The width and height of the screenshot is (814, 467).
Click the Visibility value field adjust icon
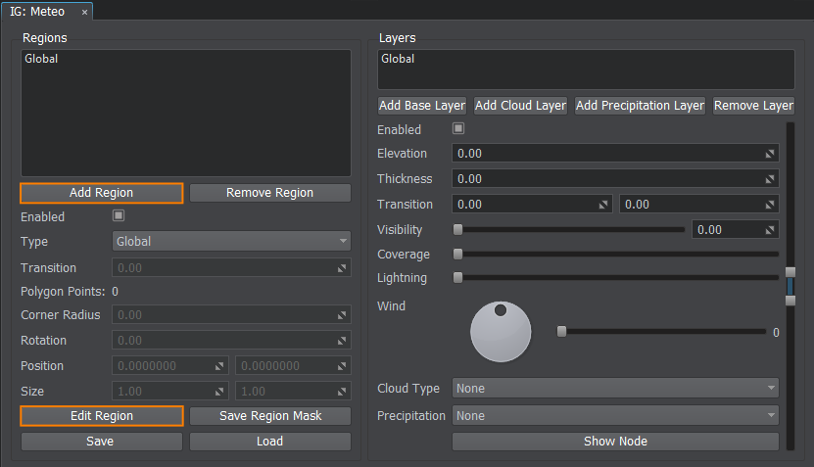pyautogui.click(x=771, y=230)
